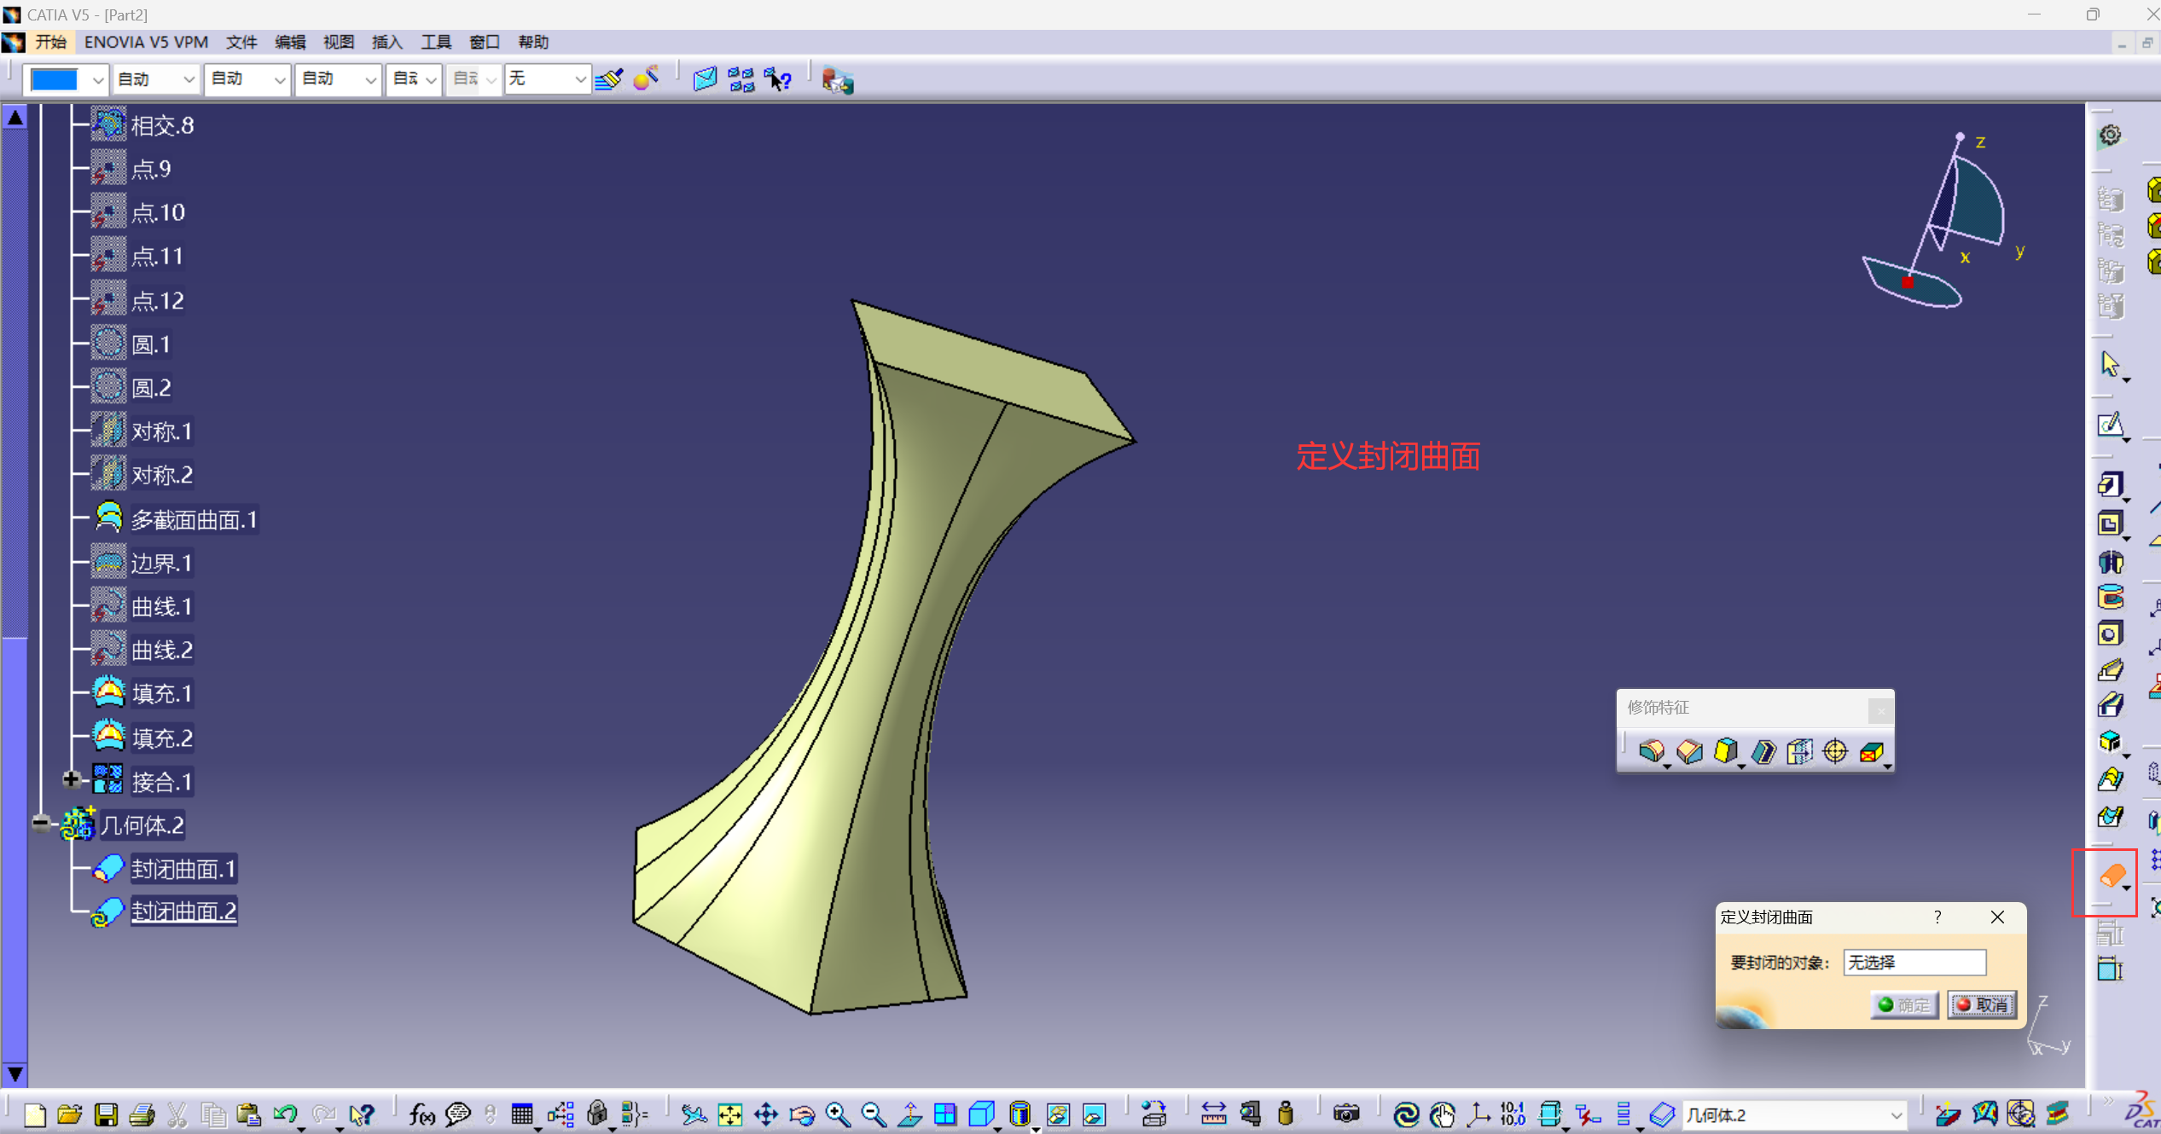Select the Measure Between ruler icon
The image size is (2161, 1134).
point(1213,1114)
